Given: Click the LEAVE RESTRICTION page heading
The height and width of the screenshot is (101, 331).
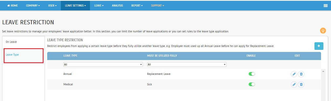Looking at the screenshot, I should 28,22.
